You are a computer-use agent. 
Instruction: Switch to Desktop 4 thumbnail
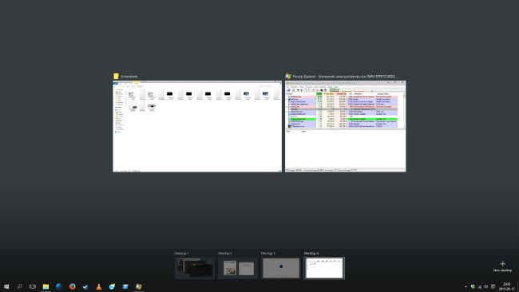point(324,268)
